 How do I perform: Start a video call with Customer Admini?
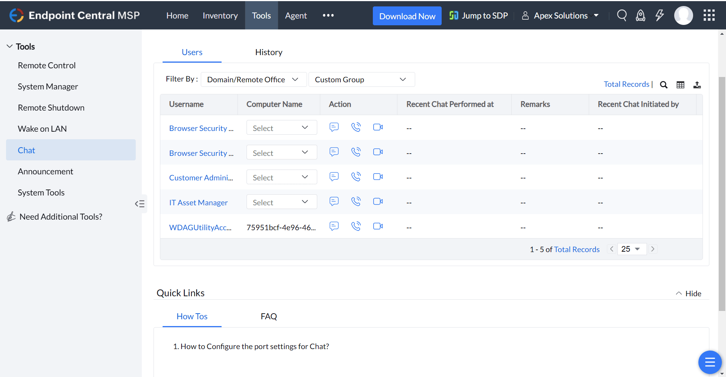(x=377, y=176)
